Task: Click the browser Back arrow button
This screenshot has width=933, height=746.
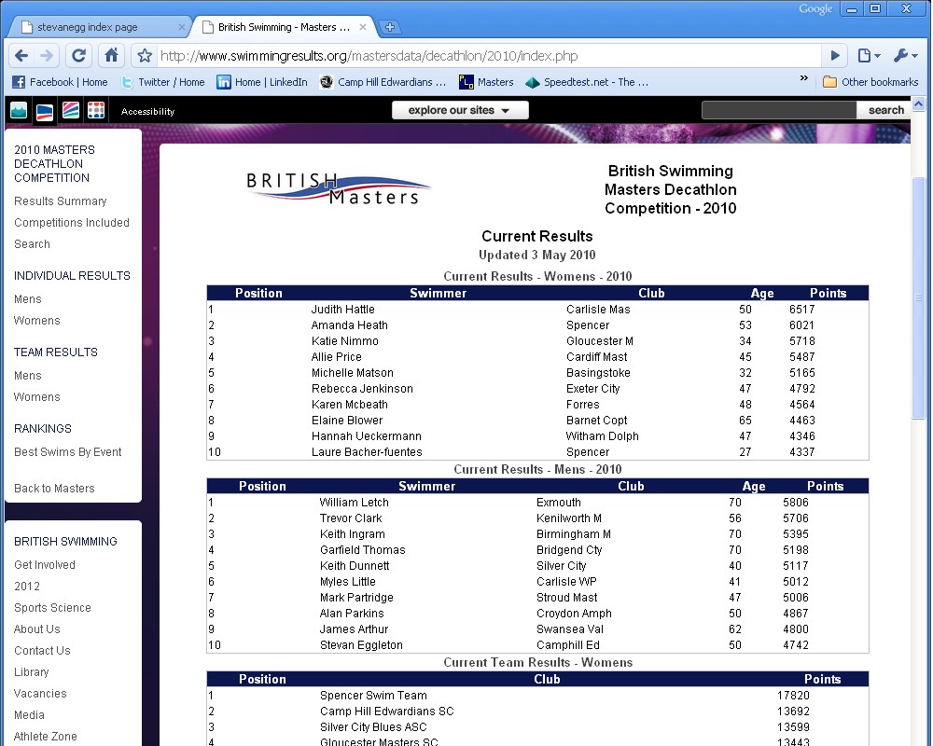Action: coord(21,55)
